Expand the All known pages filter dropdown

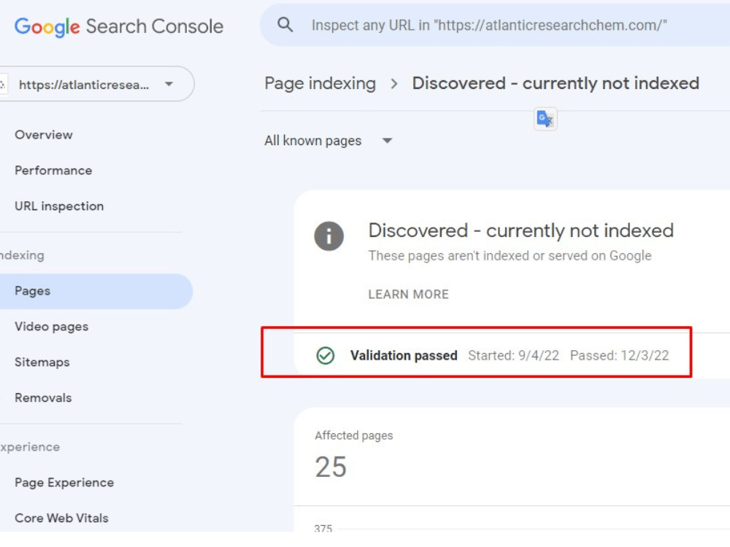328,141
